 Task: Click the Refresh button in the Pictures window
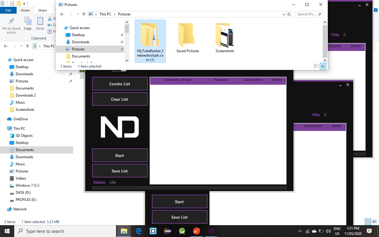click(x=289, y=14)
